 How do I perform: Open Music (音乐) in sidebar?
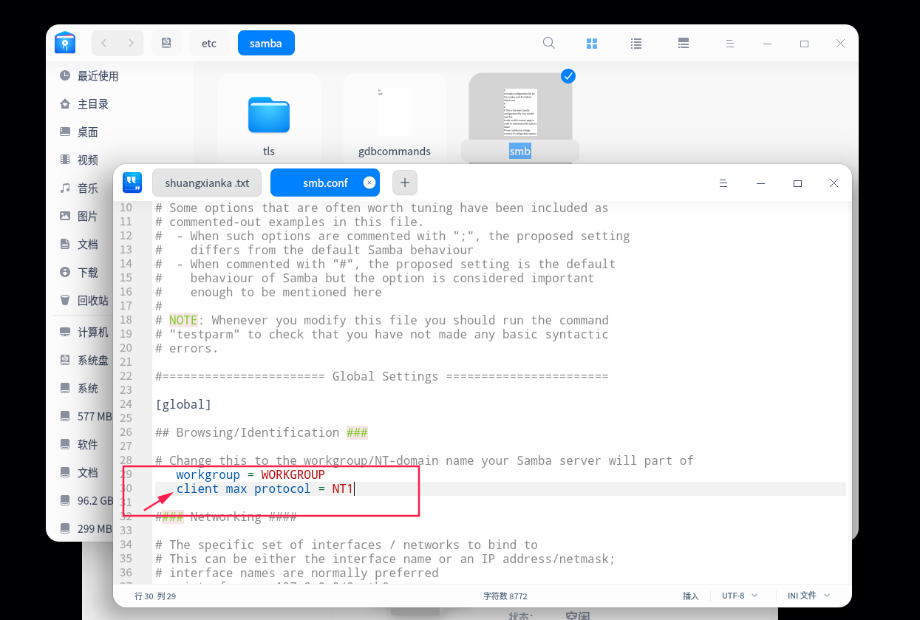pyautogui.click(x=89, y=188)
